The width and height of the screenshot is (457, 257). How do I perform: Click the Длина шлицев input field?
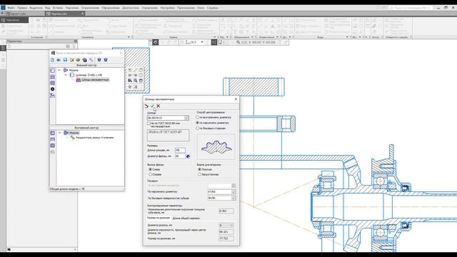[180, 150]
